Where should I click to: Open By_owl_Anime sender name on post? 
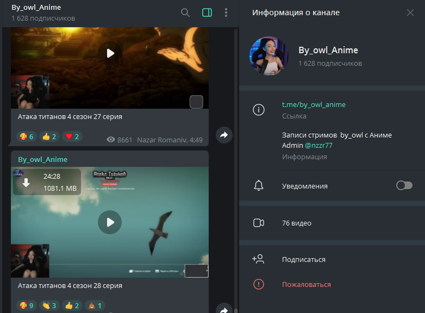point(42,159)
